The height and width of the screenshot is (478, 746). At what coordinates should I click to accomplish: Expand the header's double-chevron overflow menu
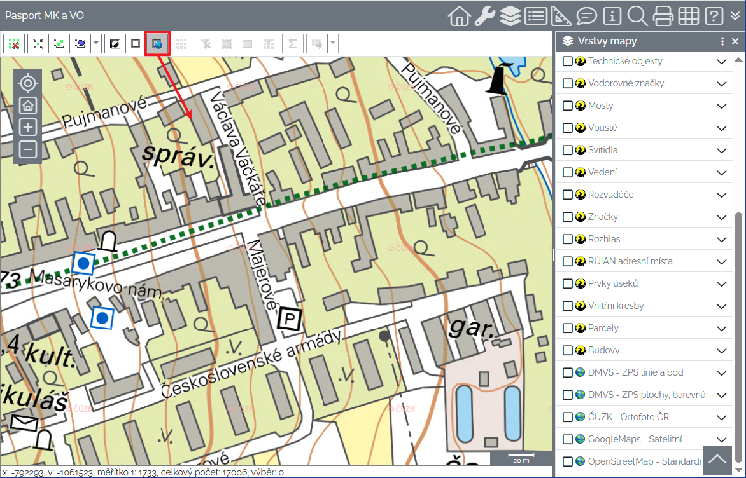(735, 16)
